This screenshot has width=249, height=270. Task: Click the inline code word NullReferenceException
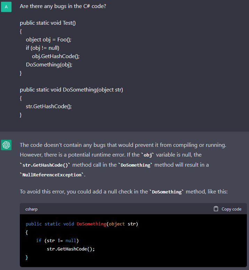[51, 175]
